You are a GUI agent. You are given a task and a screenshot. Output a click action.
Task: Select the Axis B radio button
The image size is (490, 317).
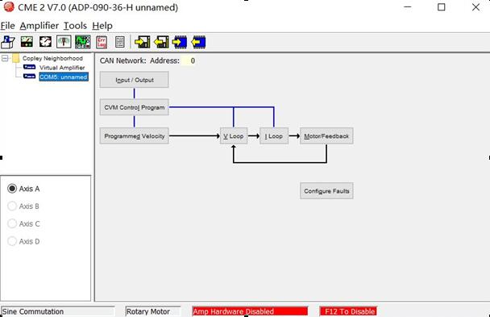12,206
